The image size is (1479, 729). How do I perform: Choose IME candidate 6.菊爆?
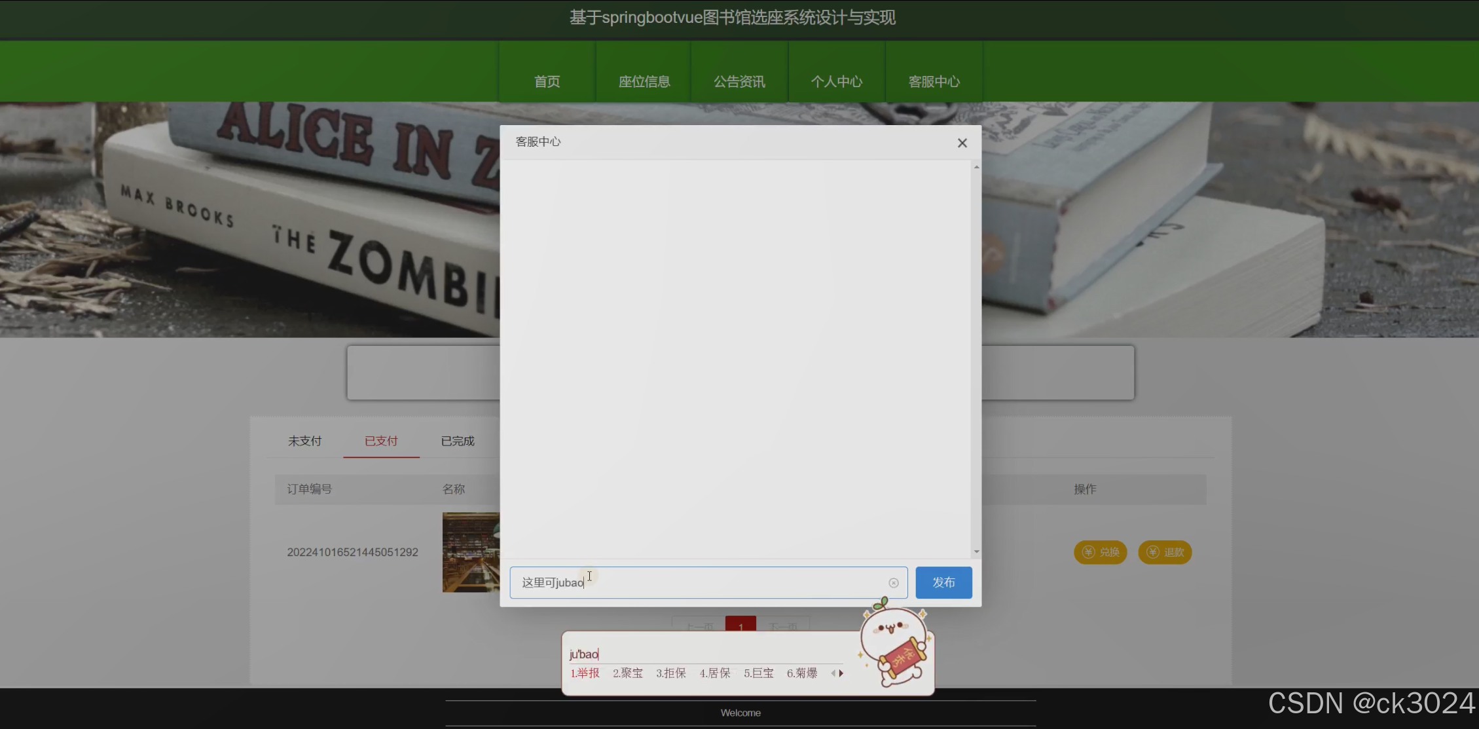pyautogui.click(x=801, y=673)
